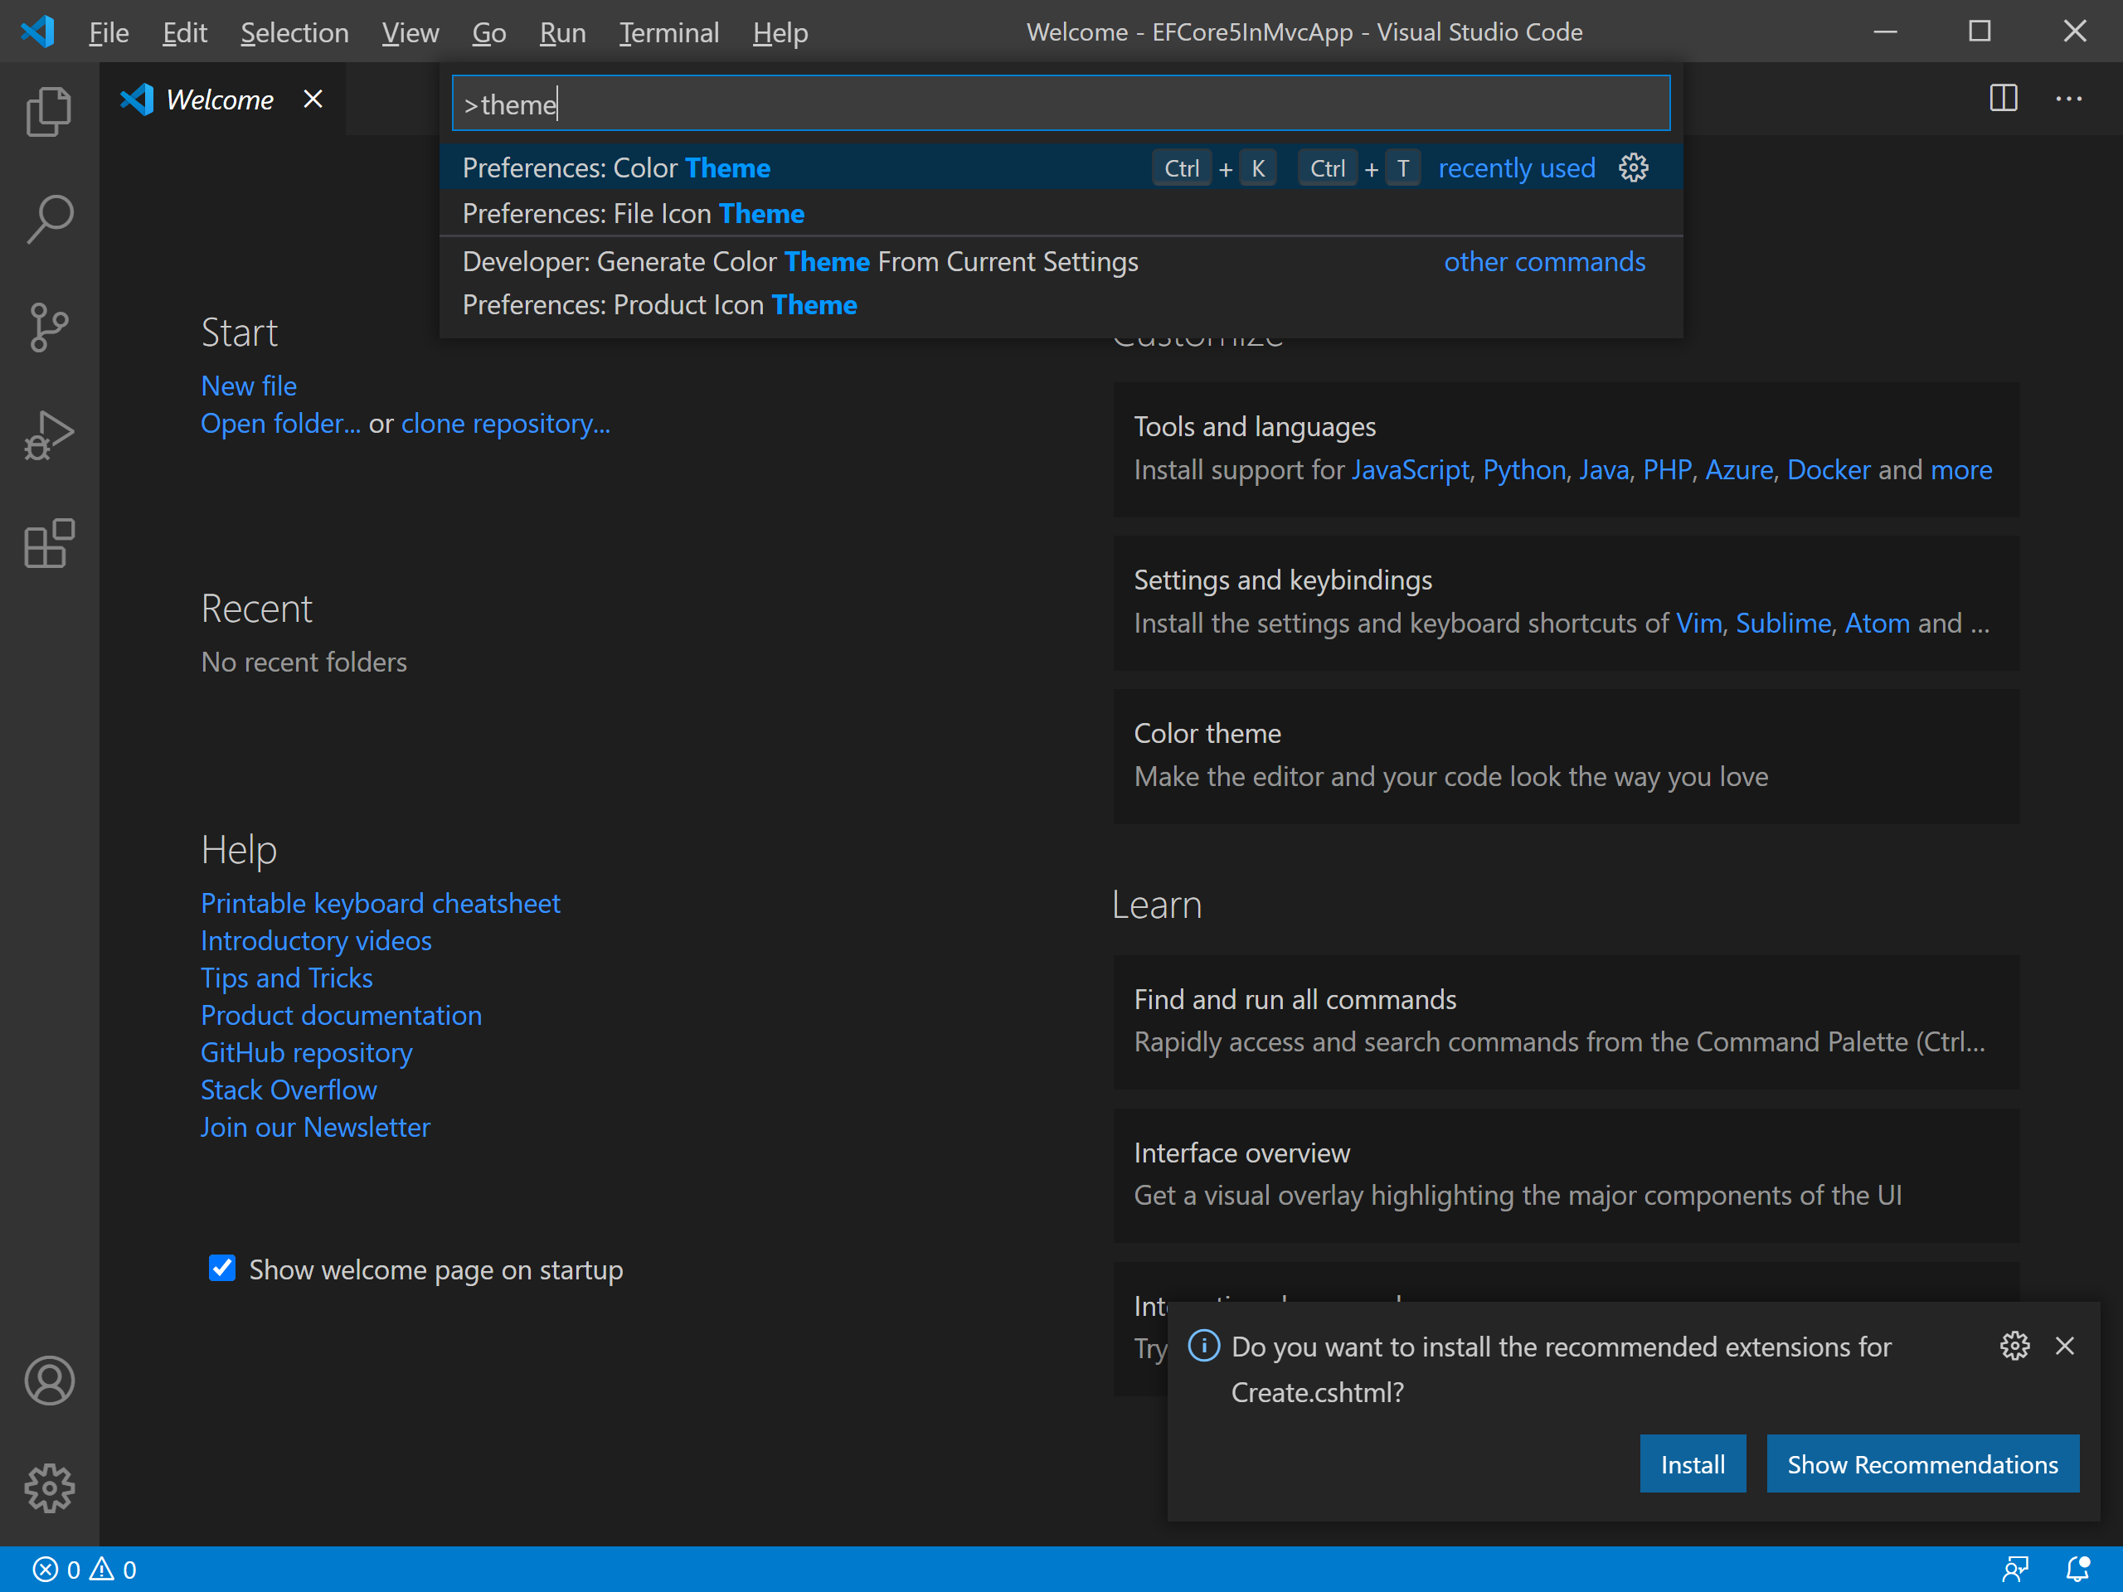
Task: Click errors and warnings count in status bar
Action: point(85,1569)
